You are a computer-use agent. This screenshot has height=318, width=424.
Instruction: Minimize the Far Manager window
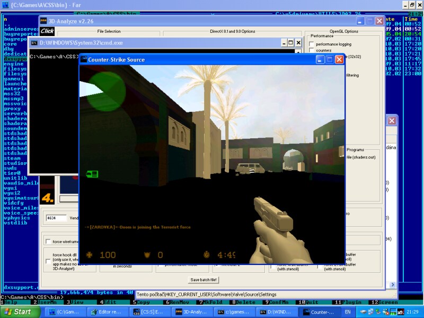405,5
